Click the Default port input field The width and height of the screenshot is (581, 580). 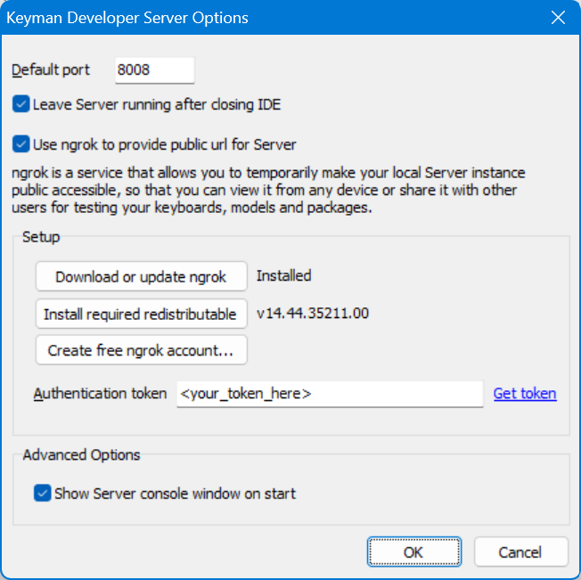[x=154, y=70]
